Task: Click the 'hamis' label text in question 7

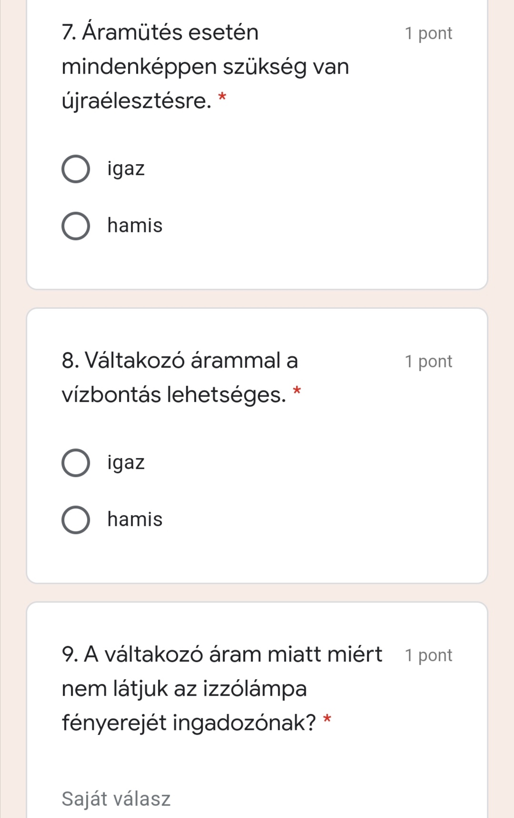Action: pyautogui.click(x=135, y=225)
